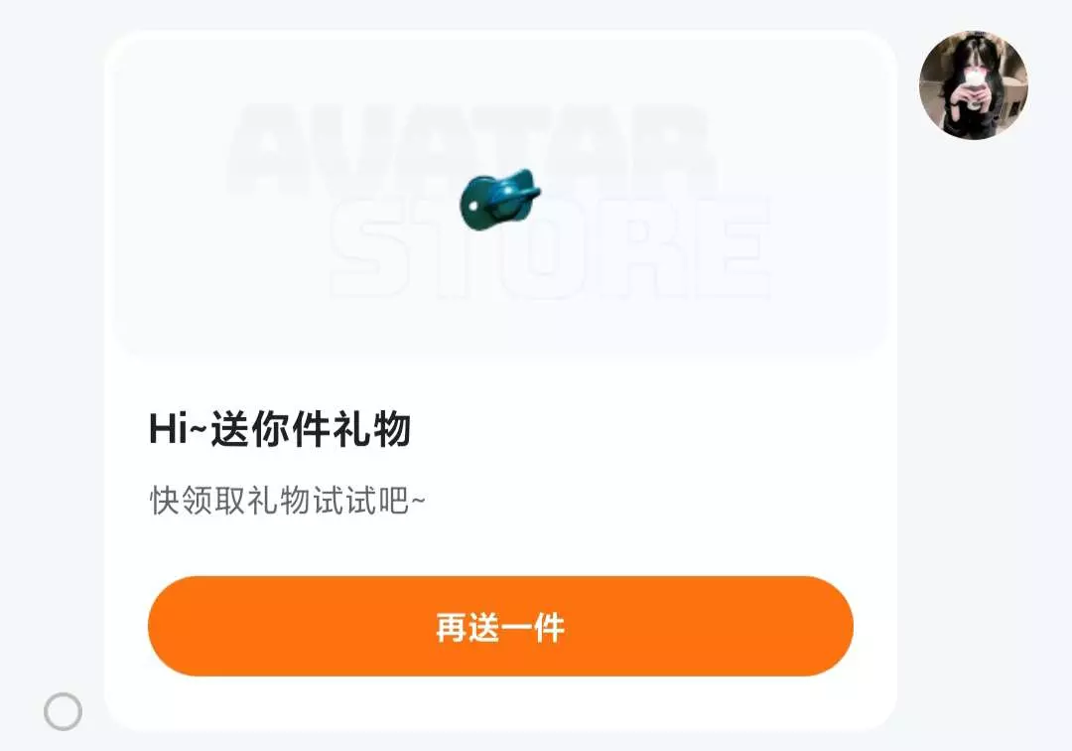Viewport: 1072px width, 751px height.
Task: Click the faded STORE watermark word
Action: tap(550, 247)
